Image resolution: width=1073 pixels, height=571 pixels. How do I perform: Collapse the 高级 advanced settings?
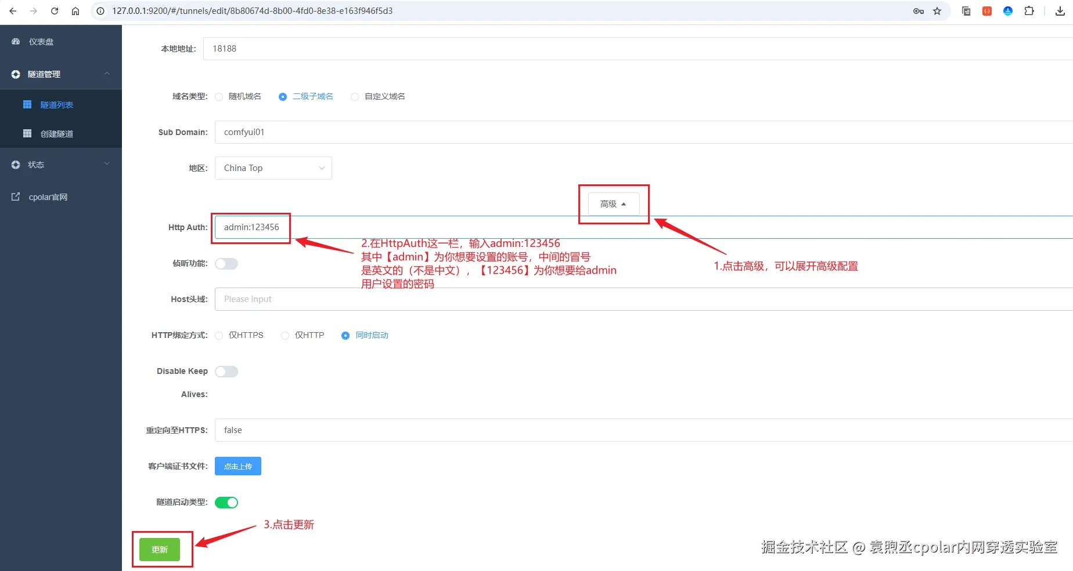tap(614, 204)
